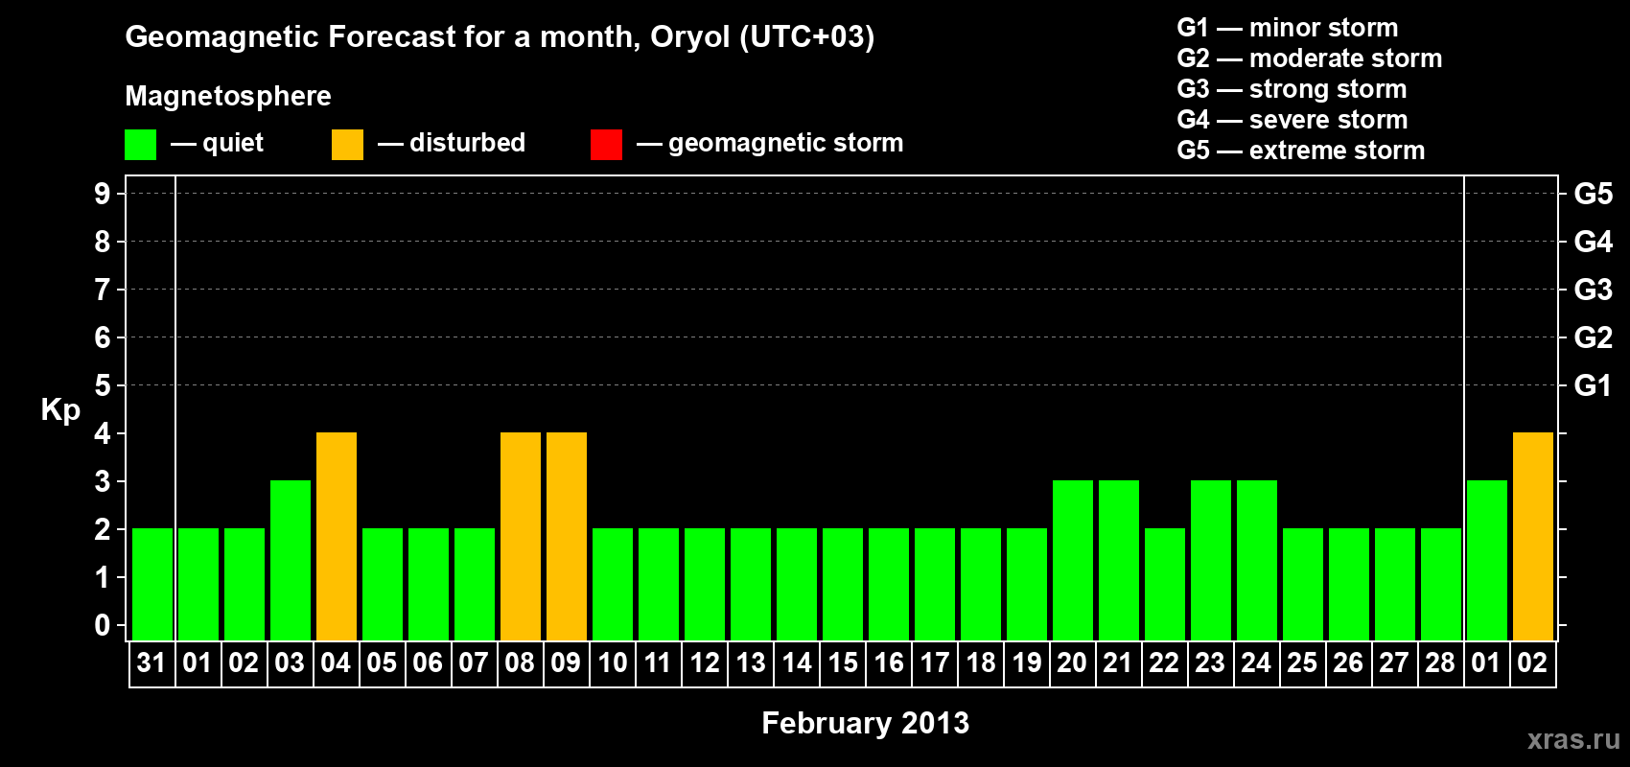Click date label 27 on the axis
Screen dimensions: 1630x767
[x=1394, y=662]
